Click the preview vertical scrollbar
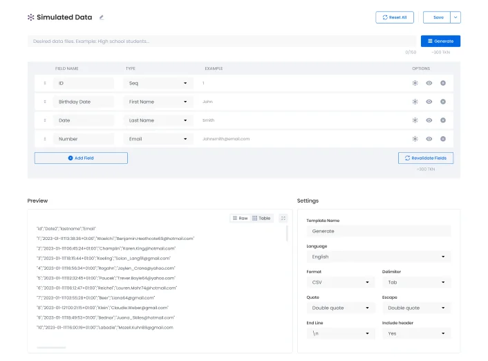Screen dimensions: 488x361 pyautogui.click(x=287, y=233)
